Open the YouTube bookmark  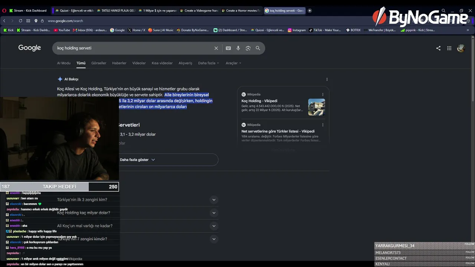(62, 30)
